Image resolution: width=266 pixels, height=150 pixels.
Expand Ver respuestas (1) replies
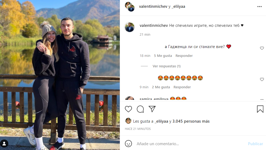[x=167, y=66]
